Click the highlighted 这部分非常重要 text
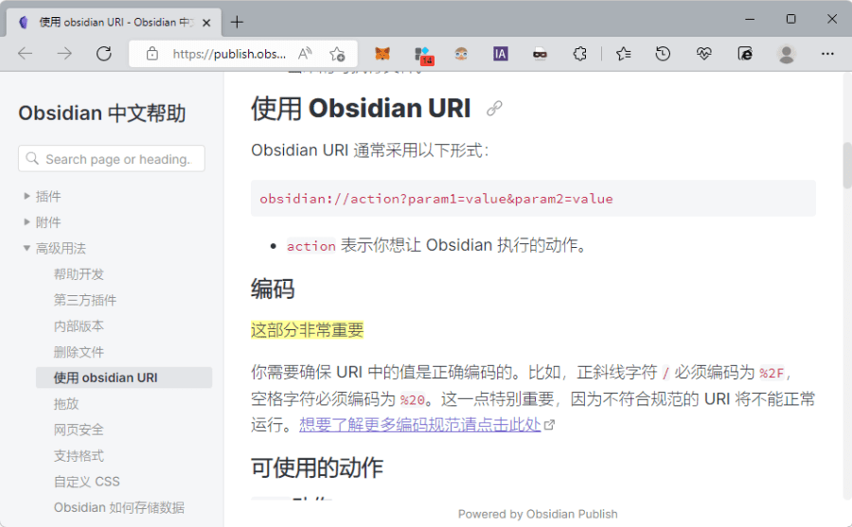The width and height of the screenshot is (852, 527). coord(307,330)
